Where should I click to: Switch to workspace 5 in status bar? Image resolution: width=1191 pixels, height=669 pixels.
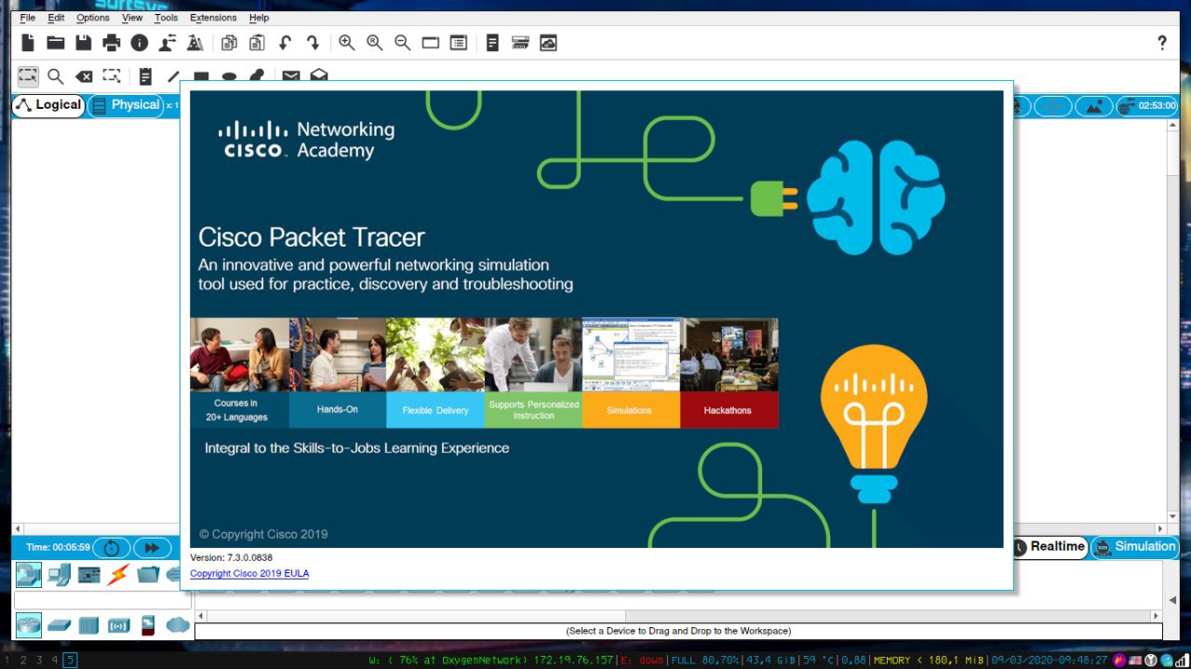(71, 660)
